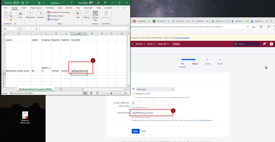Click the Create button in Jira
Viewport: 275px width, 142px height.
coord(176,44)
